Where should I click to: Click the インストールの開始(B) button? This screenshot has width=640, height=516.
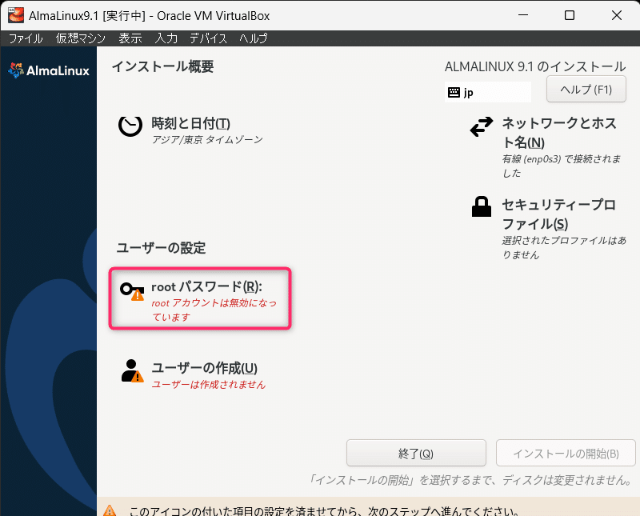pyautogui.click(x=566, y=453)
